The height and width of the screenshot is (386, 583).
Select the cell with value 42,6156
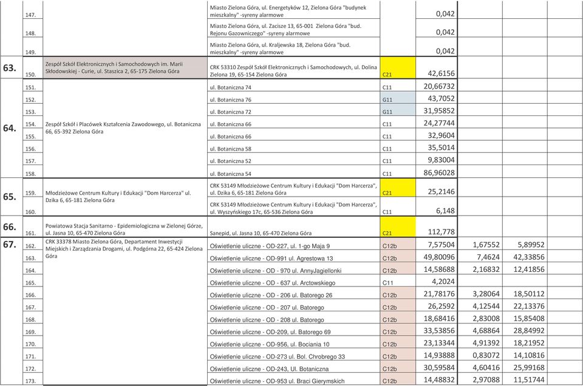437,67
